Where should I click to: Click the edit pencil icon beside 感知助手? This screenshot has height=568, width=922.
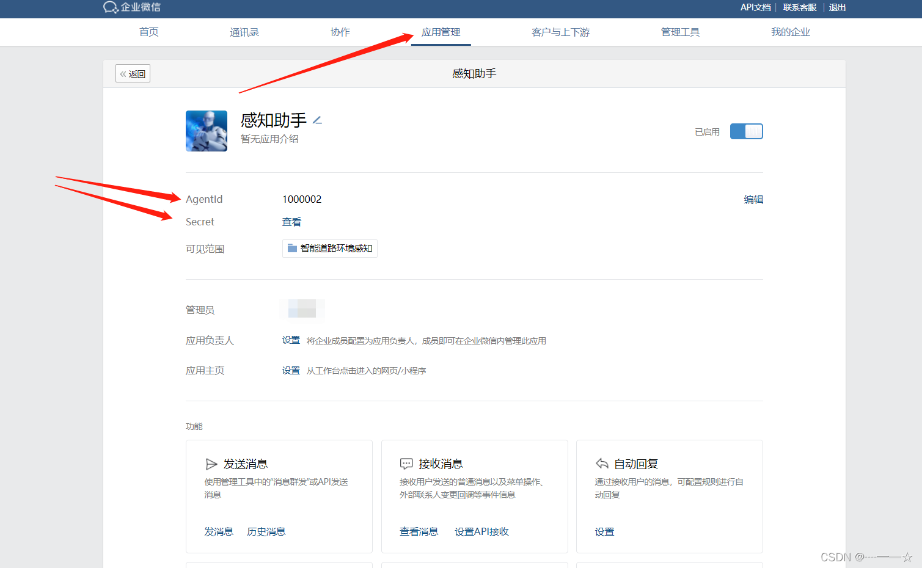[x=317, y=120]
